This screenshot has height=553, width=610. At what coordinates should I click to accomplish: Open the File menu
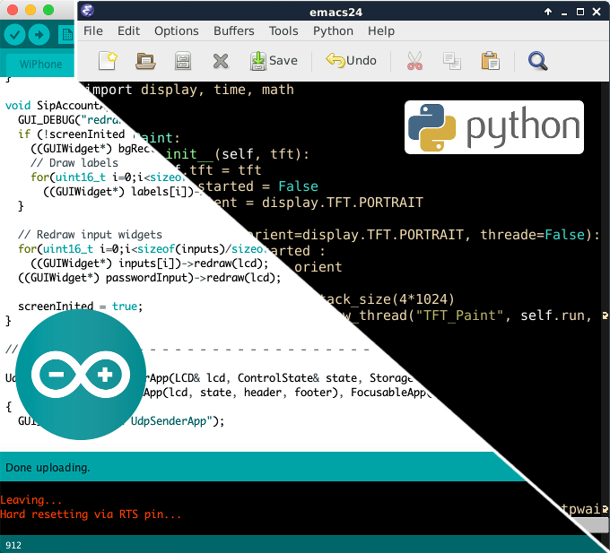click(93, 30)
